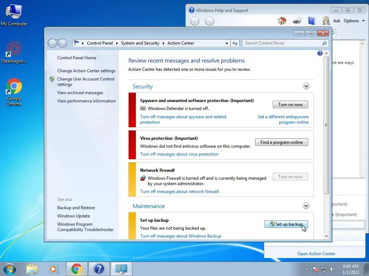Switch to Help and Support taskbar button
The image size is (369, 276).
pos(99,269)
